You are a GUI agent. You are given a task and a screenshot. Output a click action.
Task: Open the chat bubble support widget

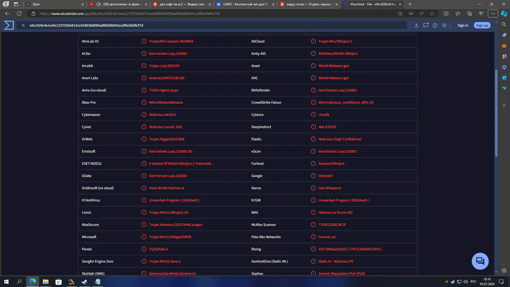tap(480, 261)
